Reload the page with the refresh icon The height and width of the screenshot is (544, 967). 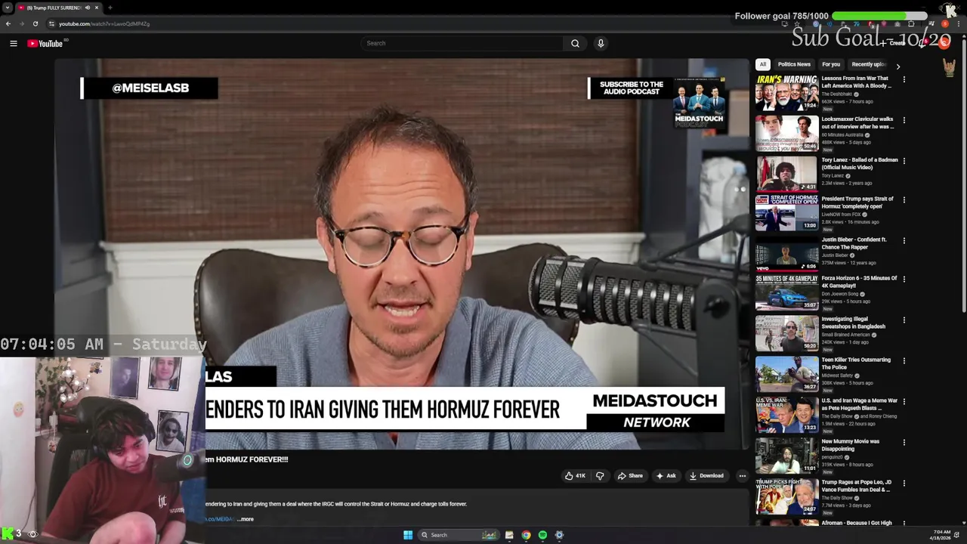pos(35,23)
